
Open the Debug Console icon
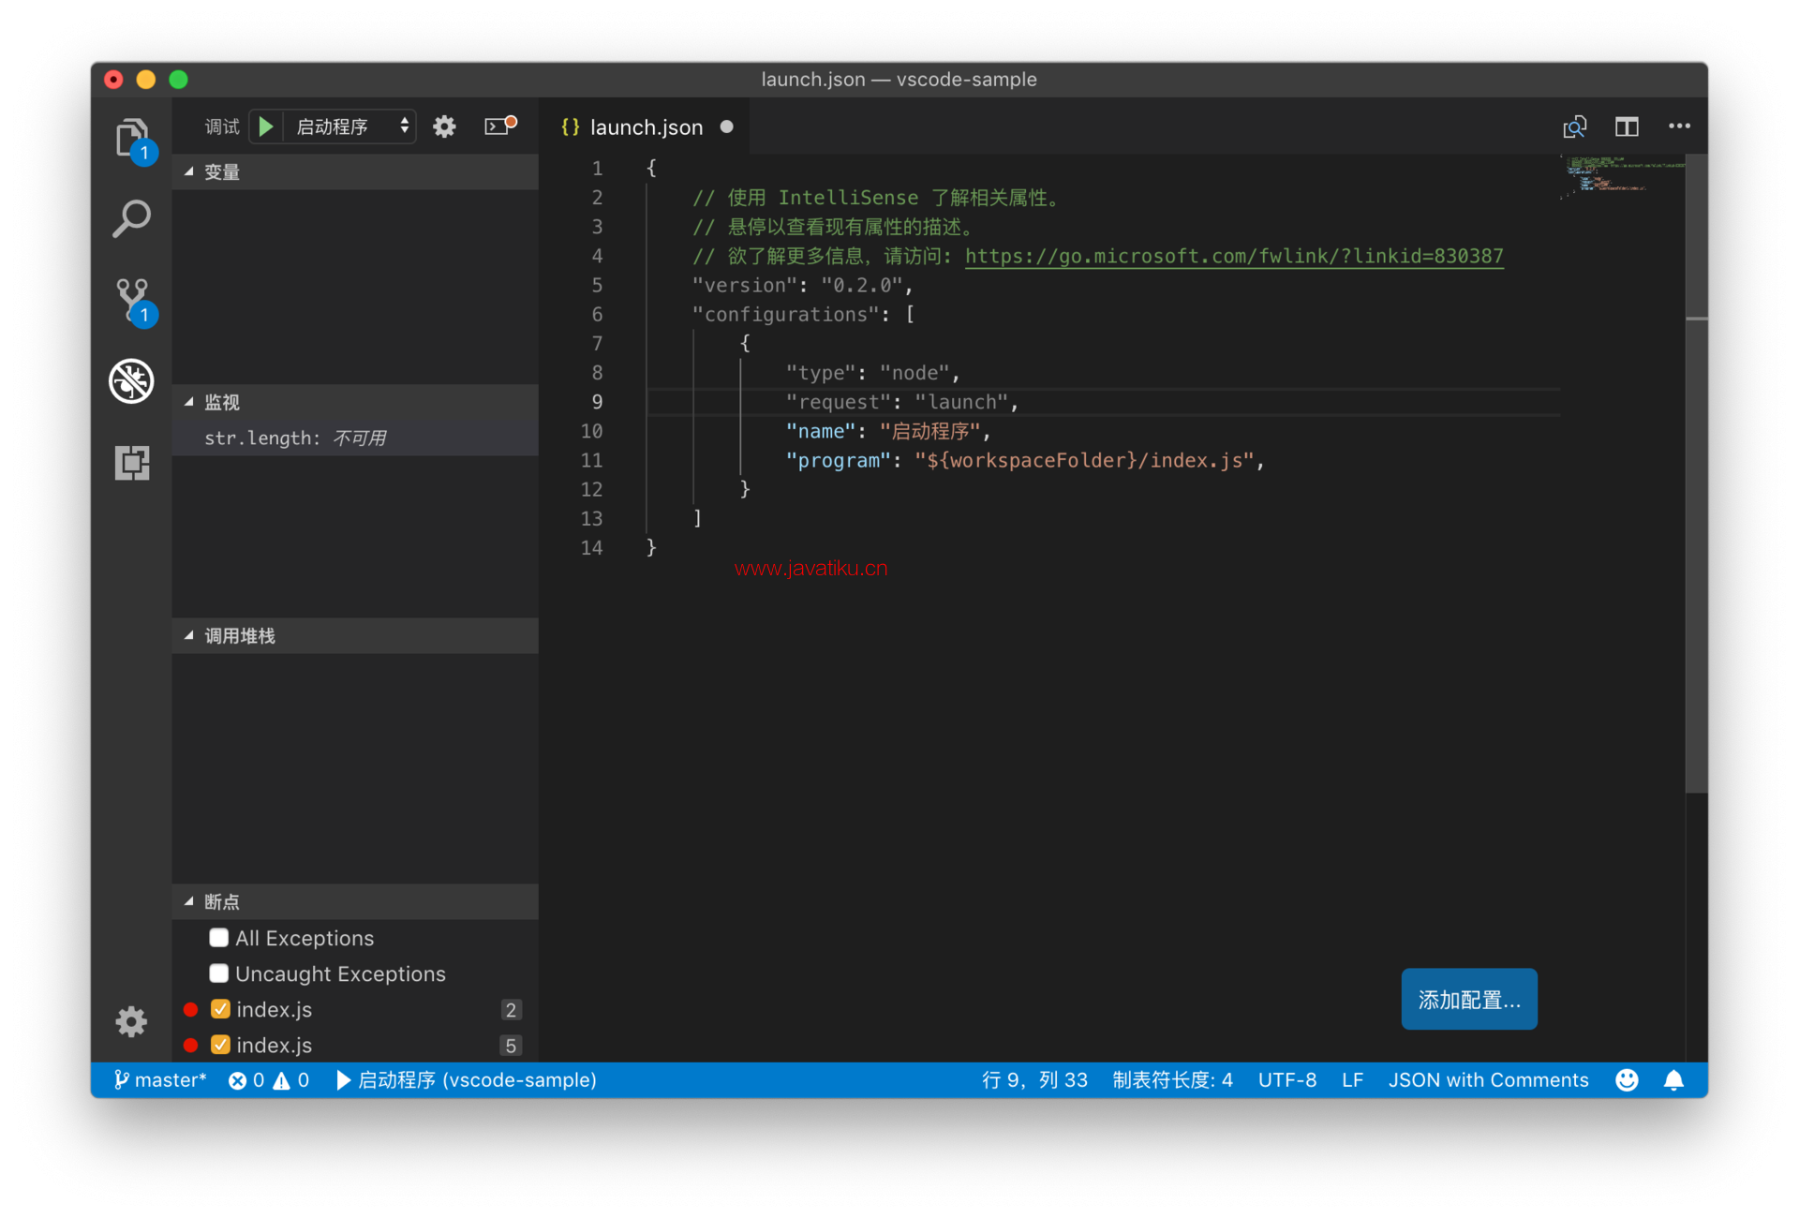pyautogui.click(x=499, y=126)
